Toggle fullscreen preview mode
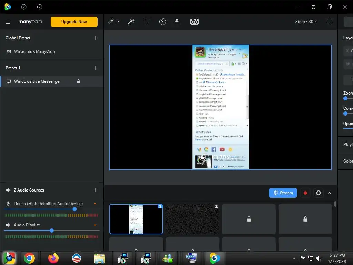Screen dimensions: 353x265 coord(330,22)
